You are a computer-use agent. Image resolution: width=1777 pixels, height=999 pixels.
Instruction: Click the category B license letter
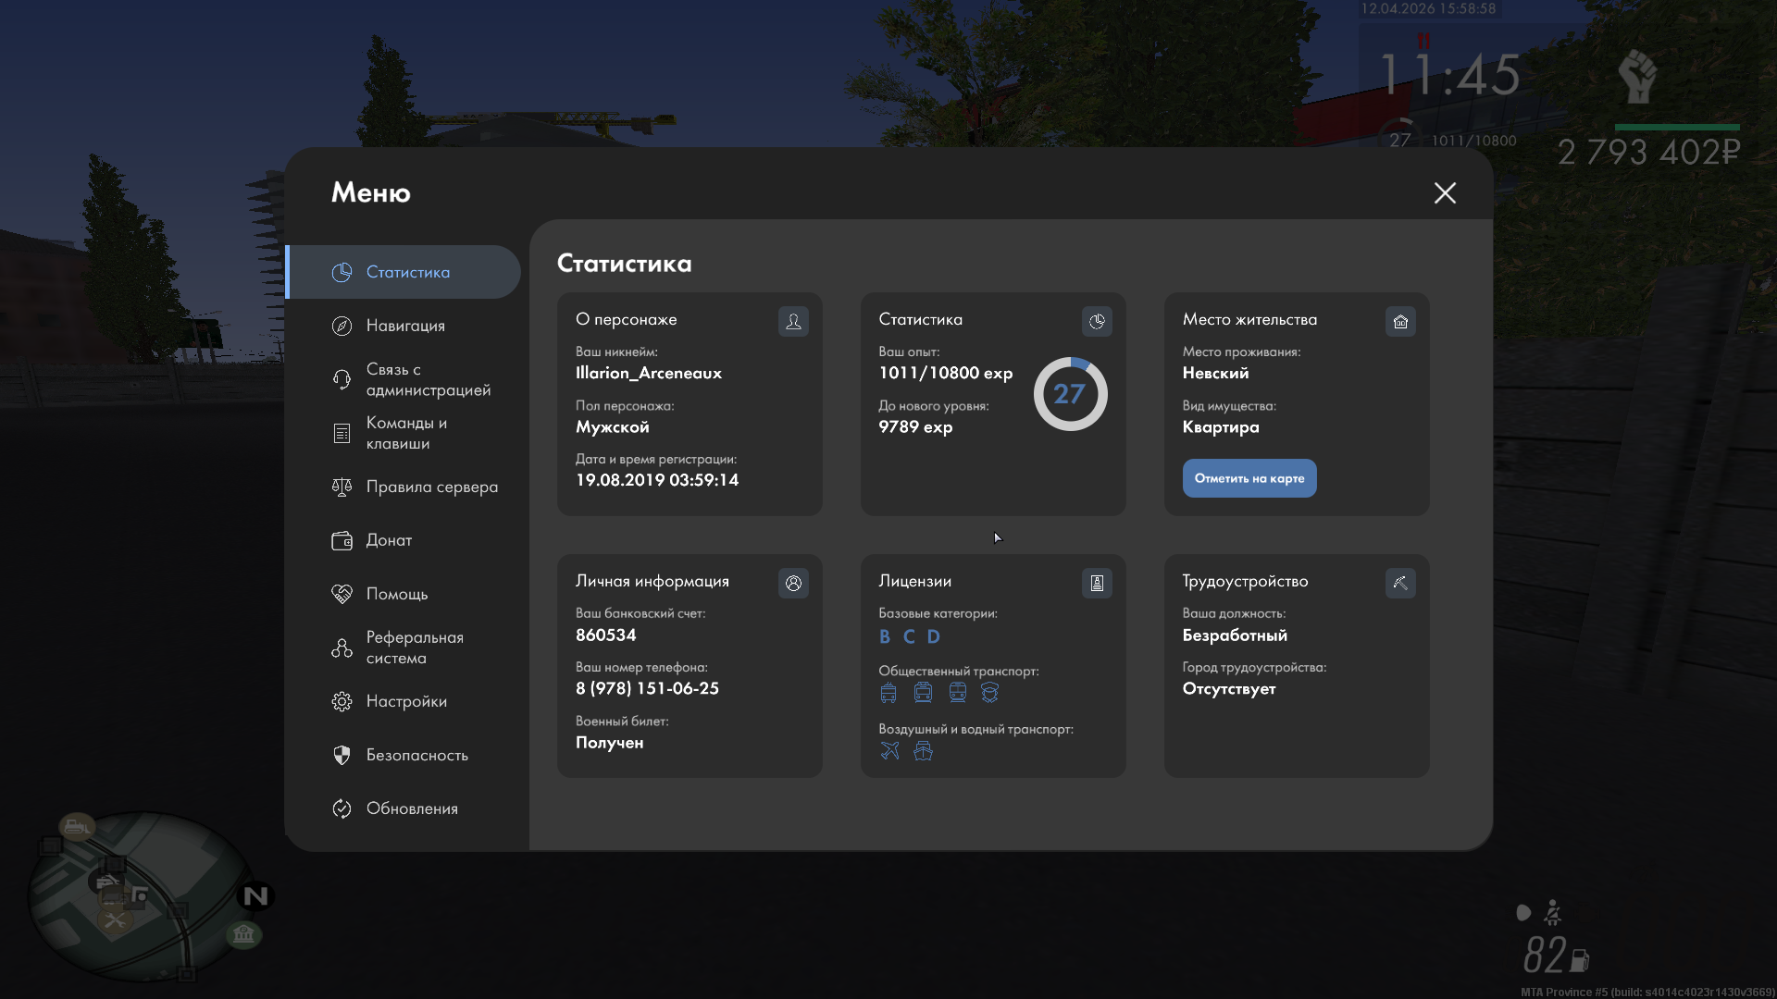tap(885, 636)
